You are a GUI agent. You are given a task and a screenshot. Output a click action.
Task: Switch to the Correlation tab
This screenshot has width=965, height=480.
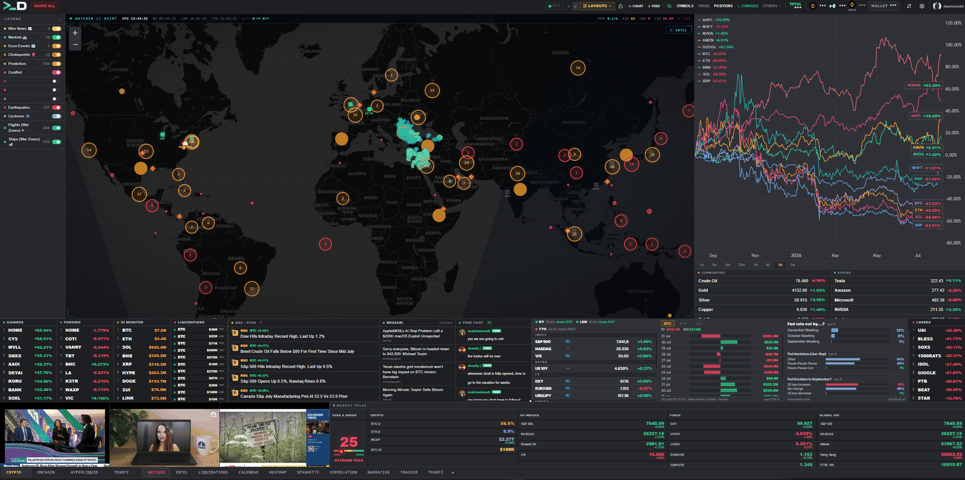pyautogui.click(x=343, y=472)
